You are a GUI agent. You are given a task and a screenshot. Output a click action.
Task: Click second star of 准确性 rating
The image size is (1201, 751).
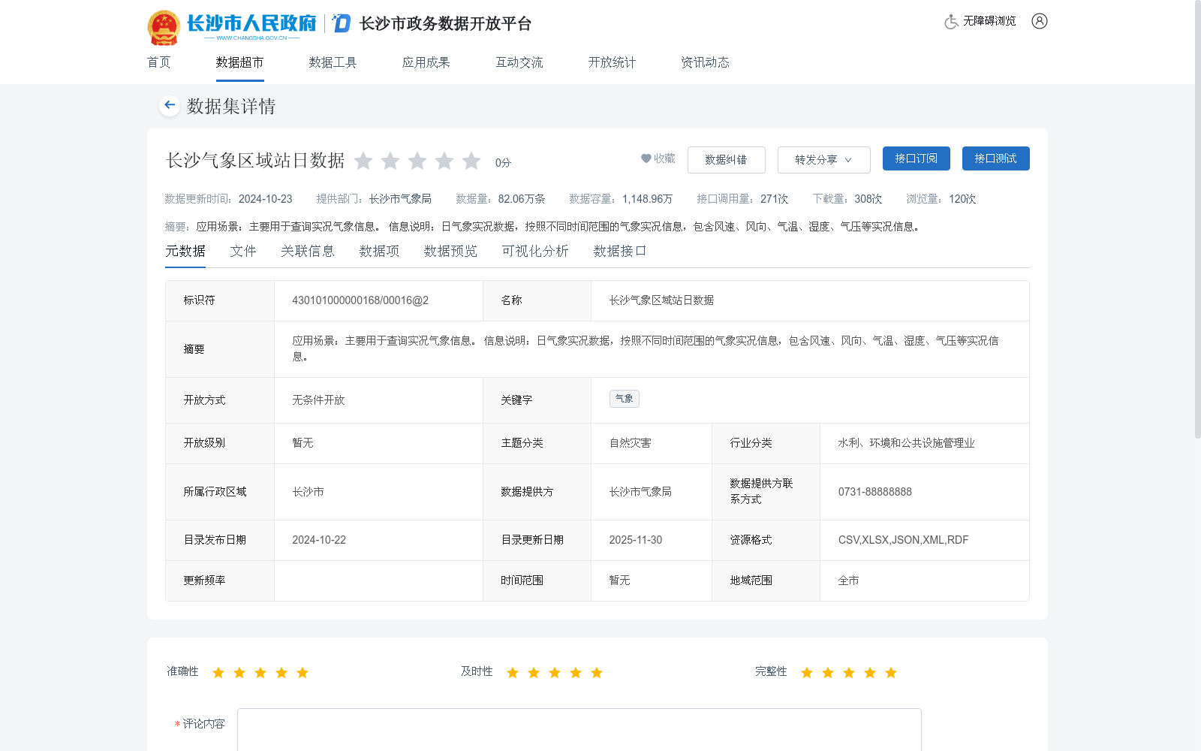coord(239,672)
